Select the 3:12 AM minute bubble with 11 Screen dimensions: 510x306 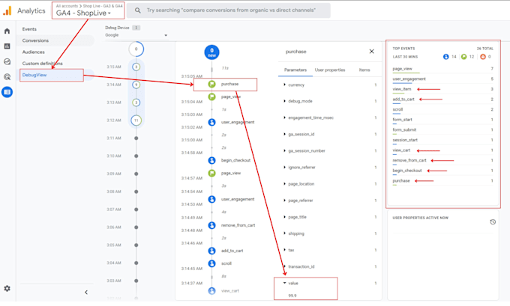(136, 120)
